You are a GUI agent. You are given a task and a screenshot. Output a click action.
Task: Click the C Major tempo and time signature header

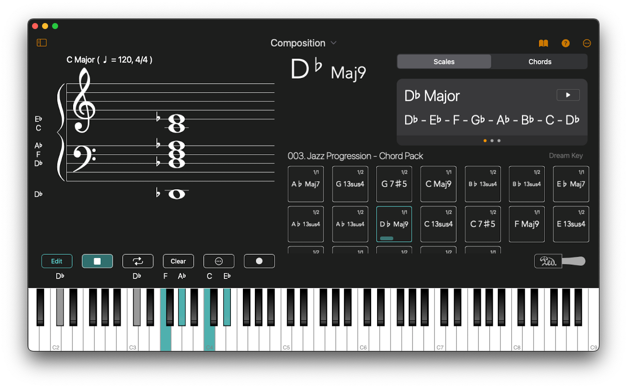(x=109, y=60)
